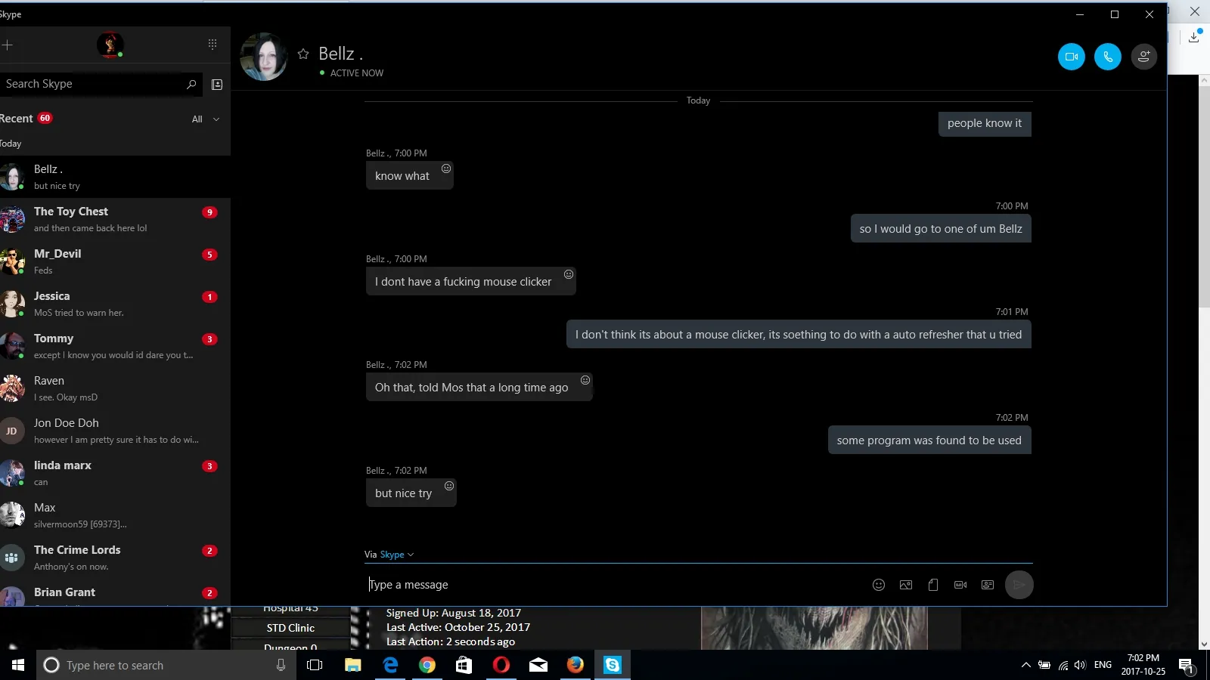Click the 'people know it' message bubble

(x=985, y=123)
